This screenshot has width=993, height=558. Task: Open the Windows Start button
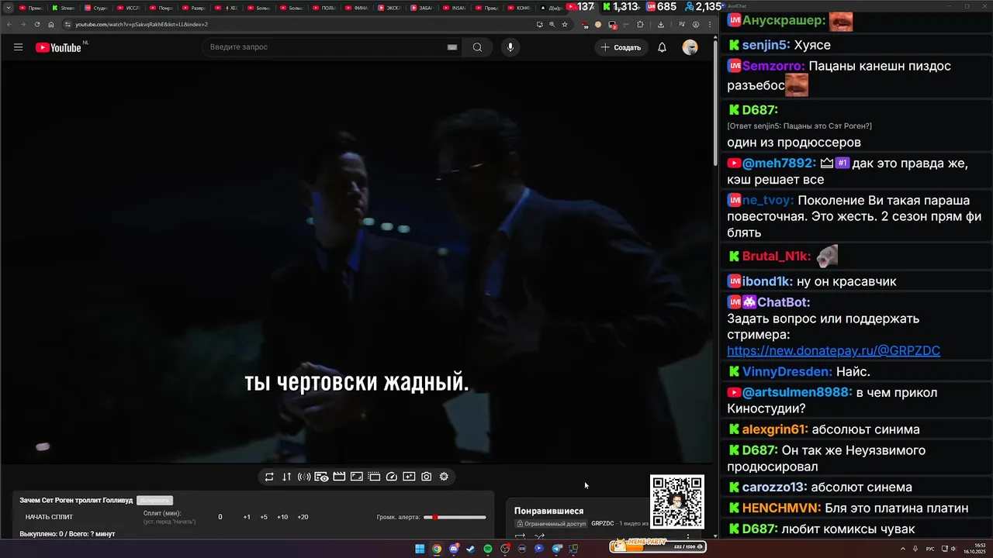[x=420, y=549]
